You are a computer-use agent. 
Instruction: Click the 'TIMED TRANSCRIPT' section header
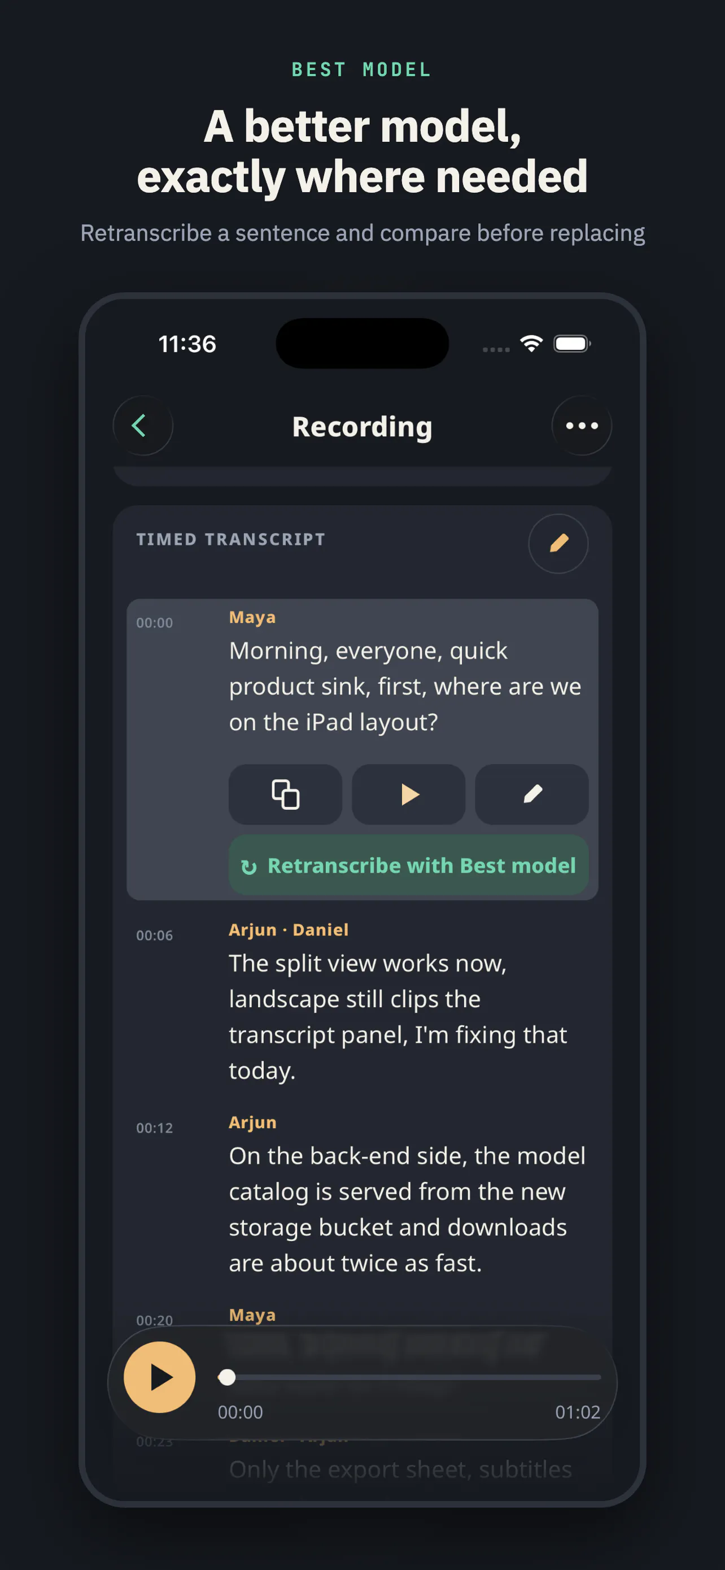coord(231,539)
